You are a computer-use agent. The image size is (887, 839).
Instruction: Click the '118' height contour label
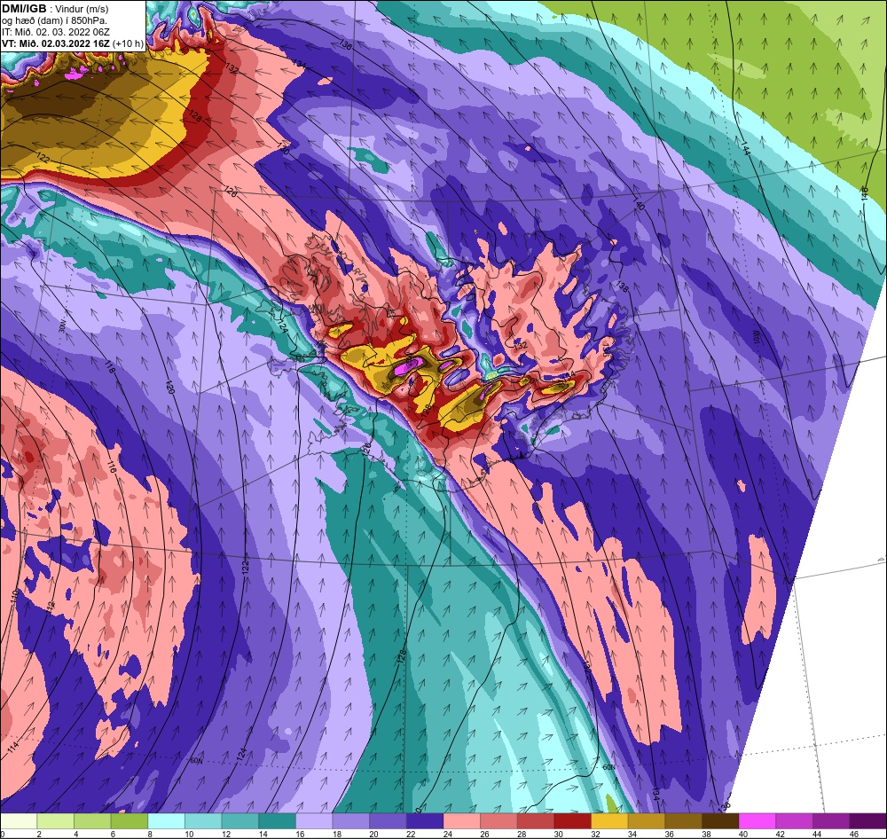pyautogui.click(x=110, y=366)
